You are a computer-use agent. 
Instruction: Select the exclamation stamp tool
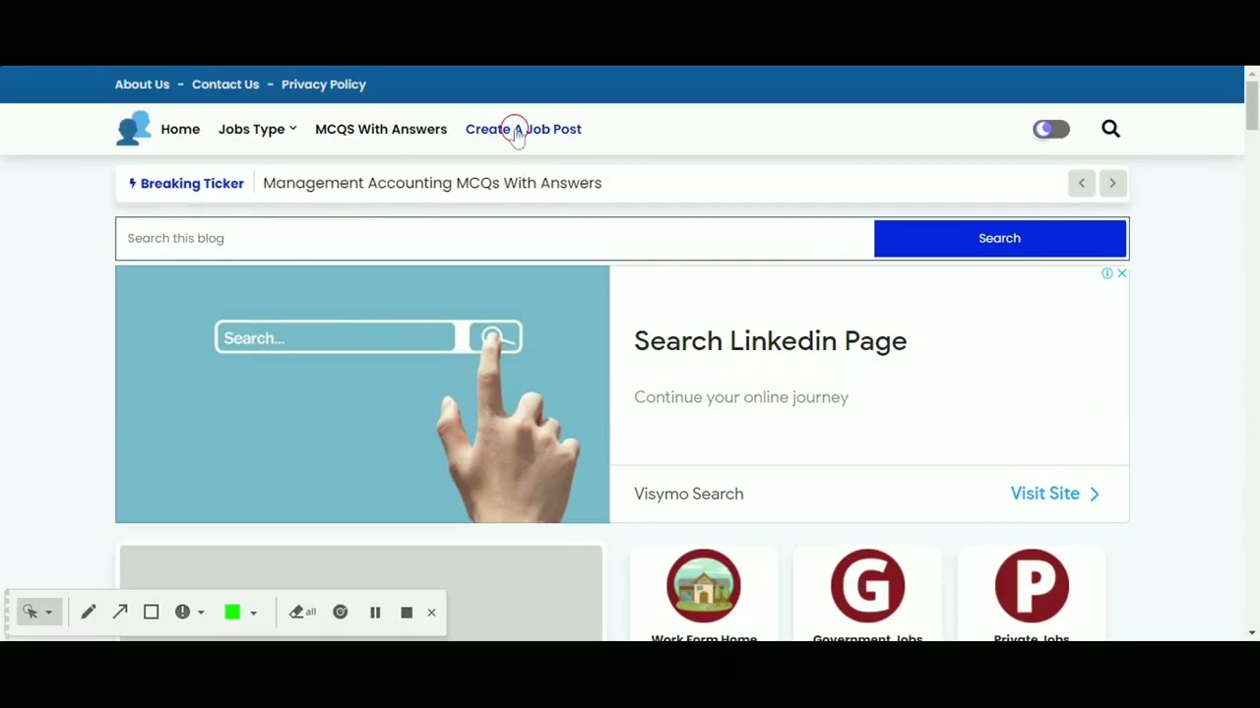point(182,612)
